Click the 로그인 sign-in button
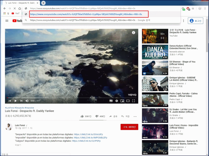Viewport: 209px width, 156px height. 195,21
